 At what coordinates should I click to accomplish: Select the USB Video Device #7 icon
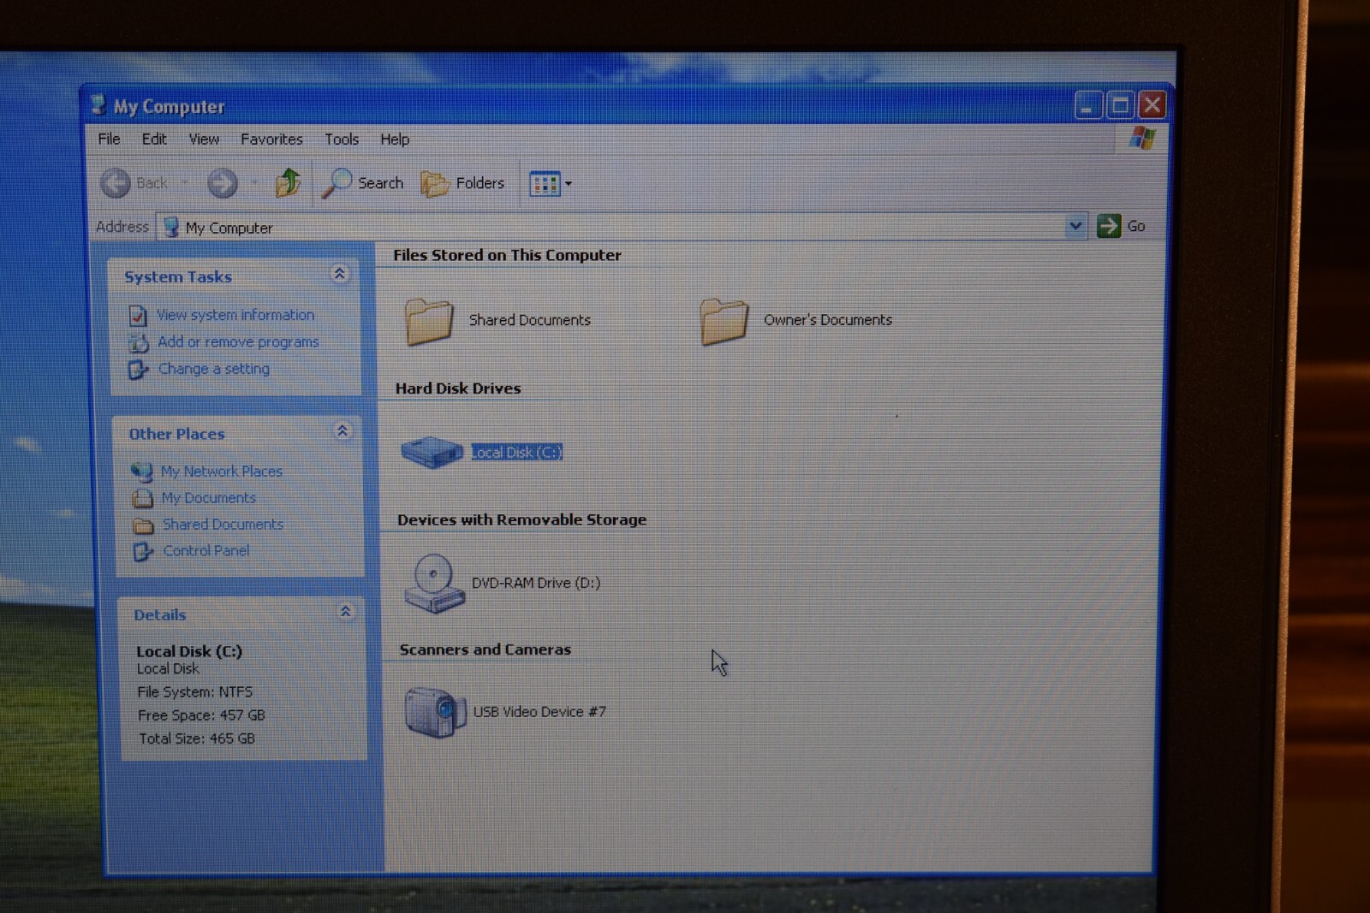click(x=436, y=712)
